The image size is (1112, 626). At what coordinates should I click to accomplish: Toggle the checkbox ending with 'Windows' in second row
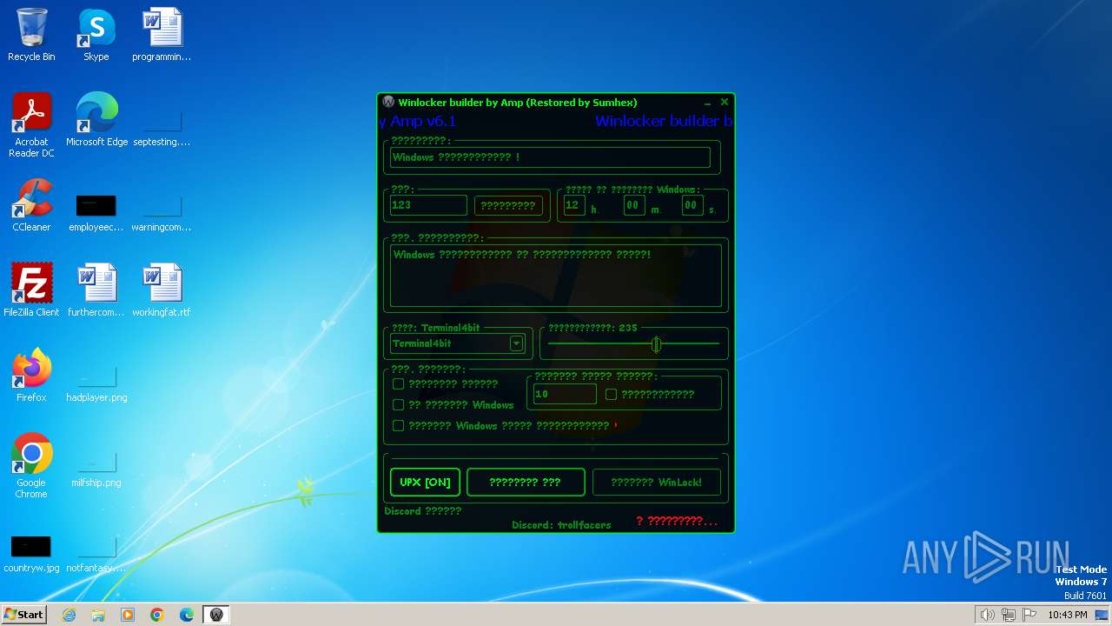coord(399,404)
